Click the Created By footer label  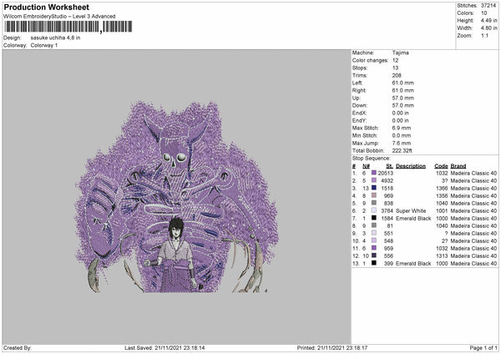pos(18,348)
